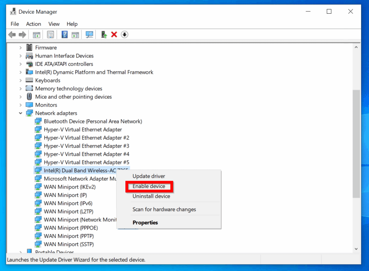Image resolution: width=369 pixels, height=271 pixels.
Task: Open the File menu
Action: point(14,24)
